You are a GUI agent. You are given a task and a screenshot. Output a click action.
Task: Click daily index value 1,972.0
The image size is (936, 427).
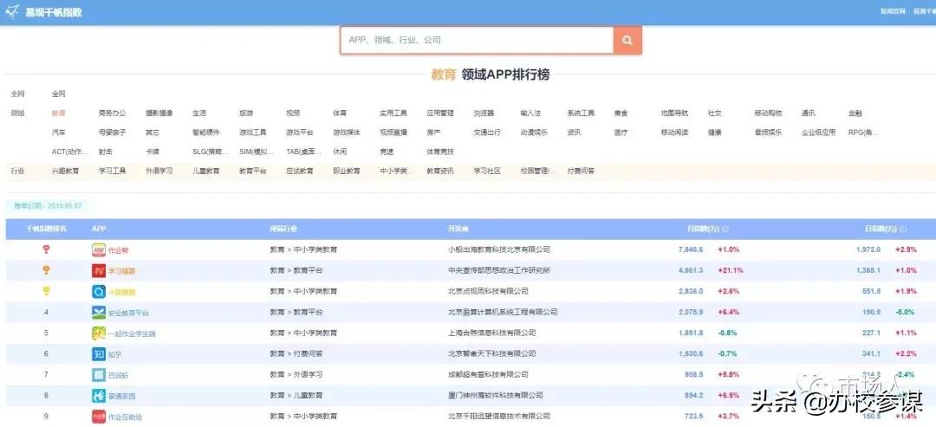click(x=868, y=249)
